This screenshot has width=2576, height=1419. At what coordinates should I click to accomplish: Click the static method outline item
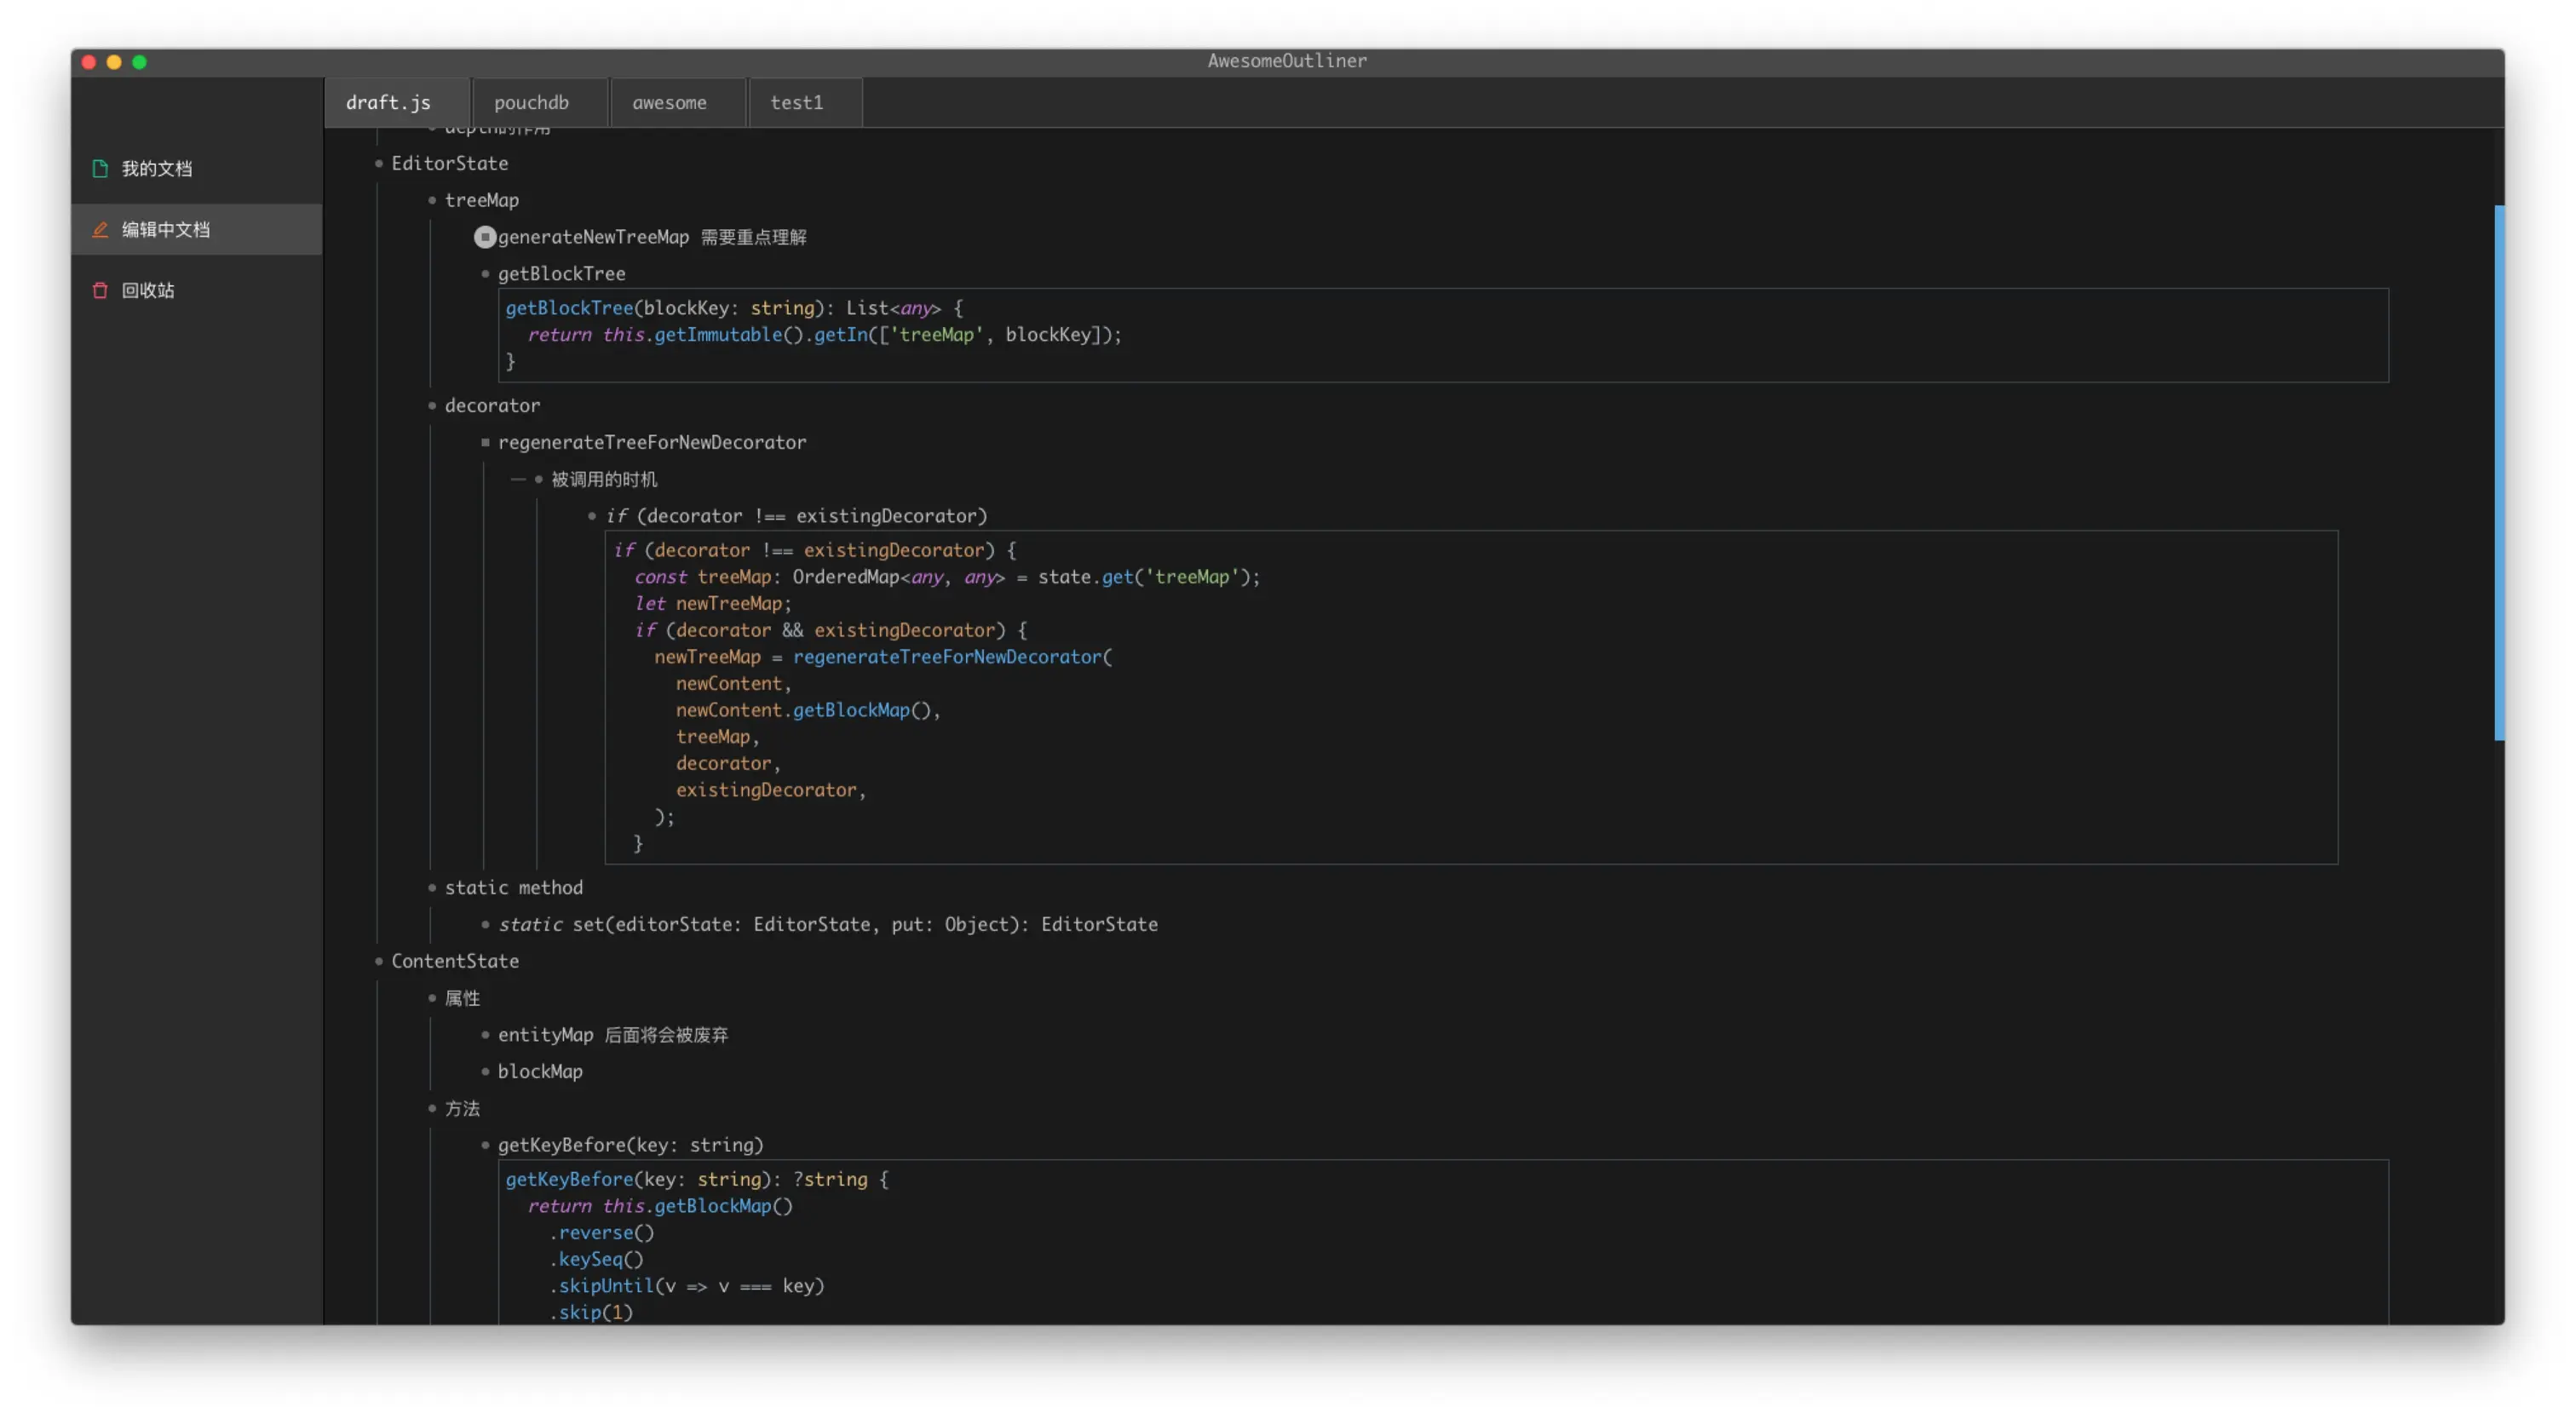coord(513,888)
